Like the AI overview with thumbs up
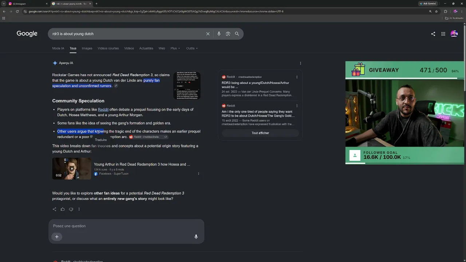The height and width of the screenshot is (262, 466). [x=63, y=209]
